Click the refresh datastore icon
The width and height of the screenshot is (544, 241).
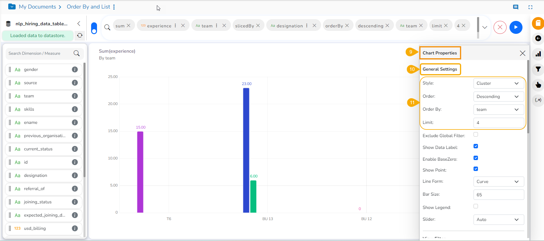(80, 36)
